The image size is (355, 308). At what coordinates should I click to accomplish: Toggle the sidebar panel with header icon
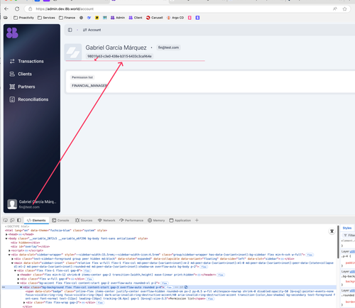[70, 30]
